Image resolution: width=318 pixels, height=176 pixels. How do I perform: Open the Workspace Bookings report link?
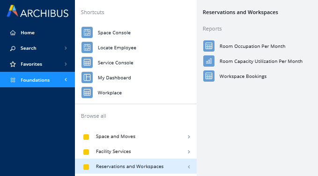(243, 77)
